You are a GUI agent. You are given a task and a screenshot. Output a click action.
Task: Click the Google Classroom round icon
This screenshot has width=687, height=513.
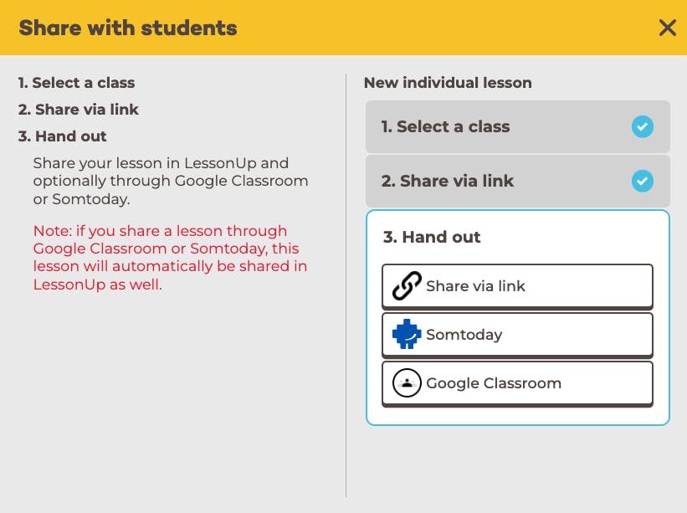pyautogui.click(x=407, y=383)
